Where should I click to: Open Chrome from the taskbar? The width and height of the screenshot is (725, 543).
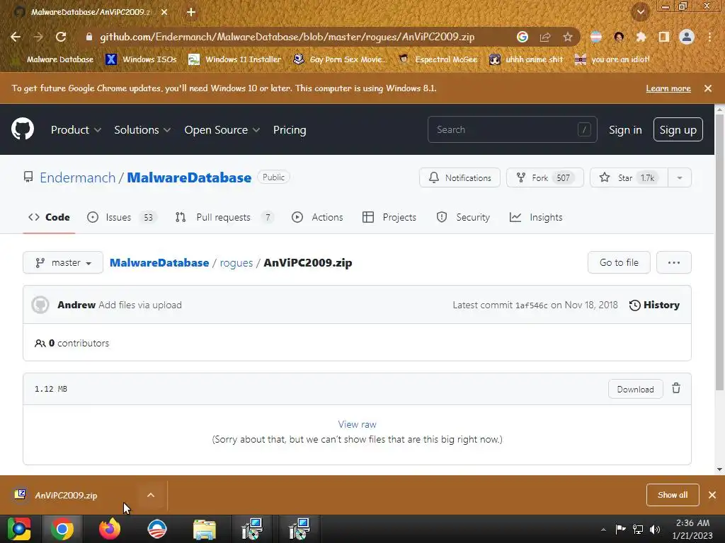tap(62, 529)
